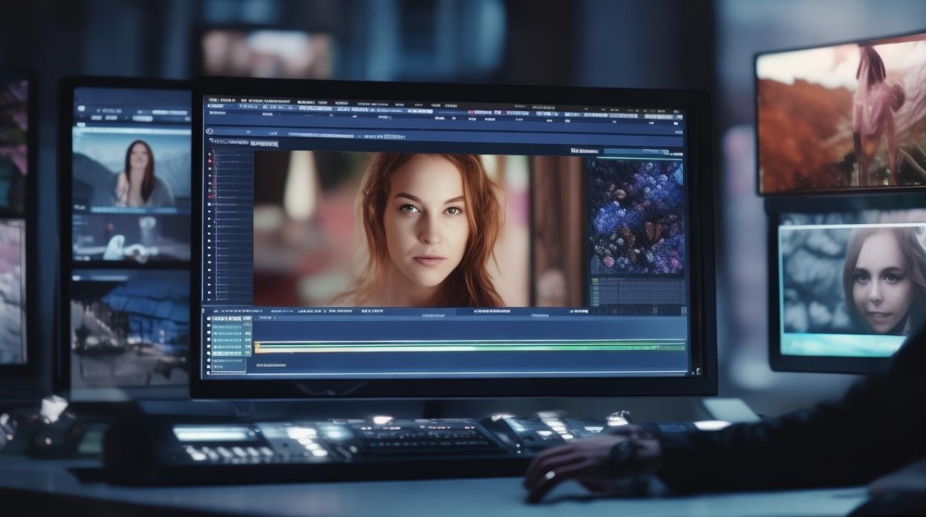The width and height of the screenshot is (926, 517).
Task: Open the dancer image on the upper-right monitor
Action: pos(842,114)
